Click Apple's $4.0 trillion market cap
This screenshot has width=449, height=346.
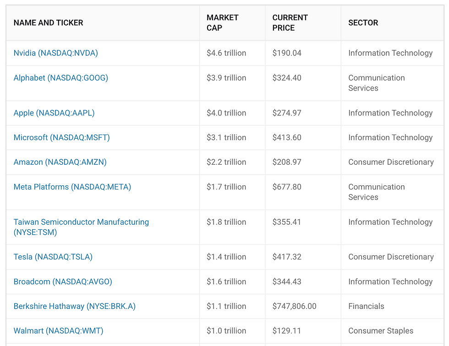coord(226,113)
